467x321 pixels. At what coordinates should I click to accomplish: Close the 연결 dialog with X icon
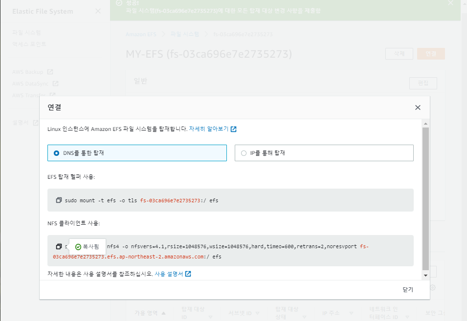418,107
